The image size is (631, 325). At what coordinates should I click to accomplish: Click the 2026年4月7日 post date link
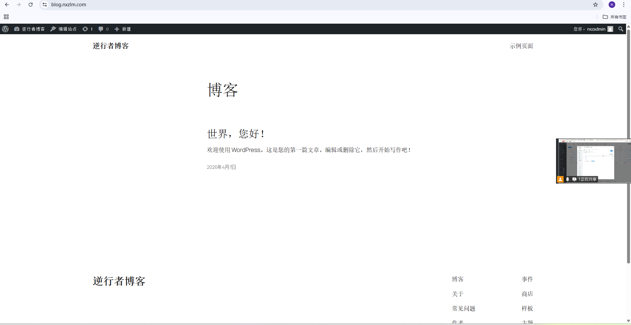pos(221,167)
